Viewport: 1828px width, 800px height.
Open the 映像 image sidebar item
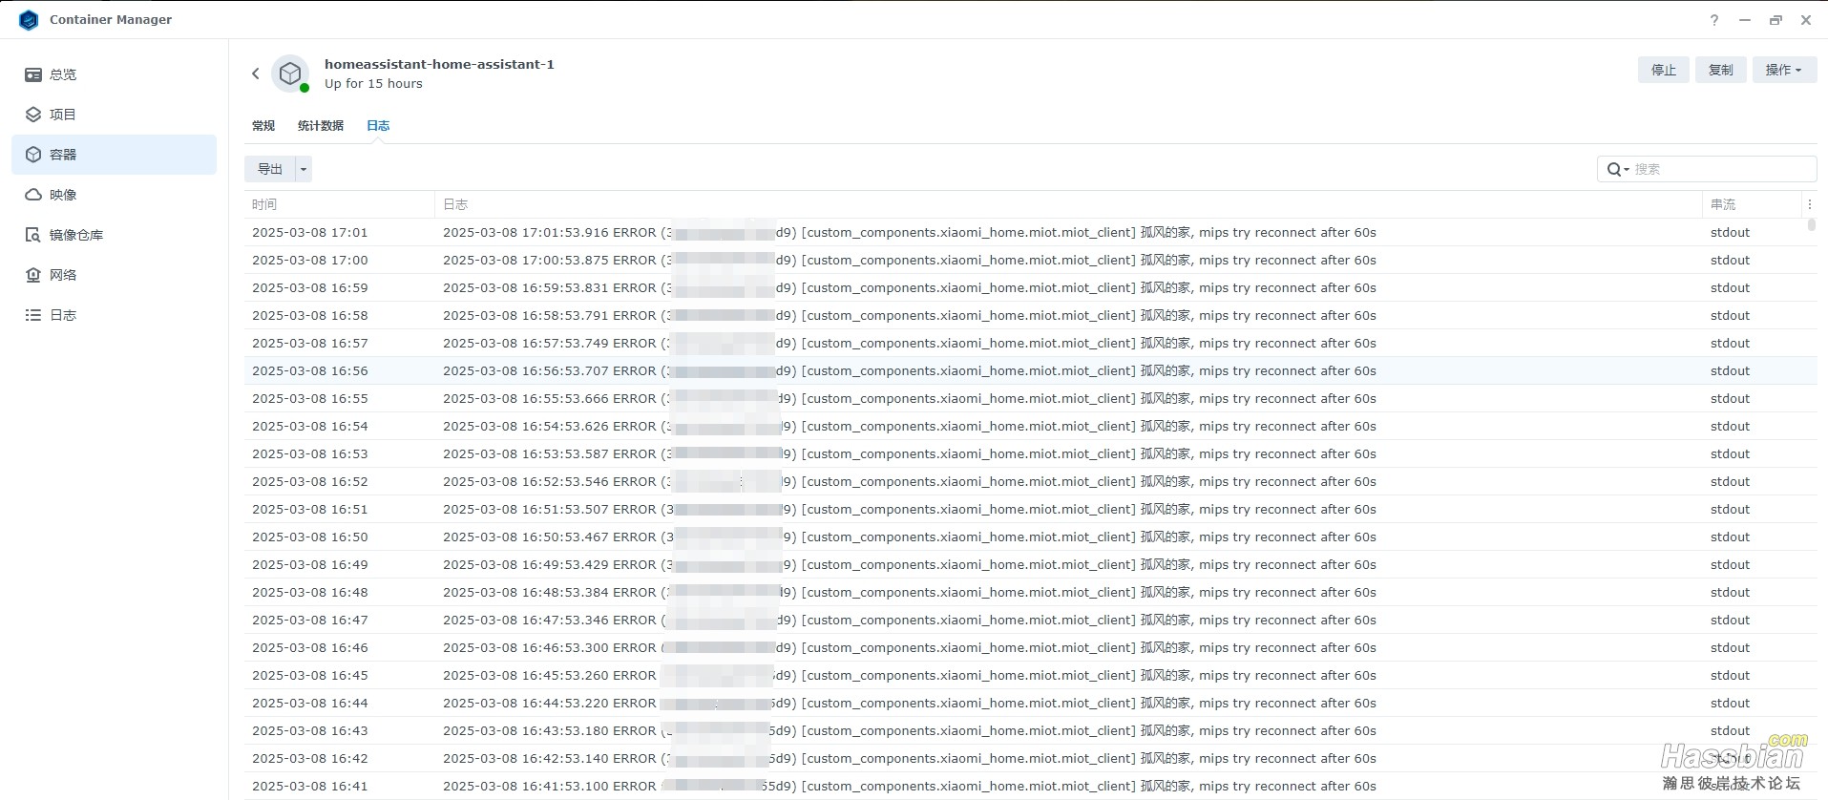pyautogui.click(x=114, y=195)
